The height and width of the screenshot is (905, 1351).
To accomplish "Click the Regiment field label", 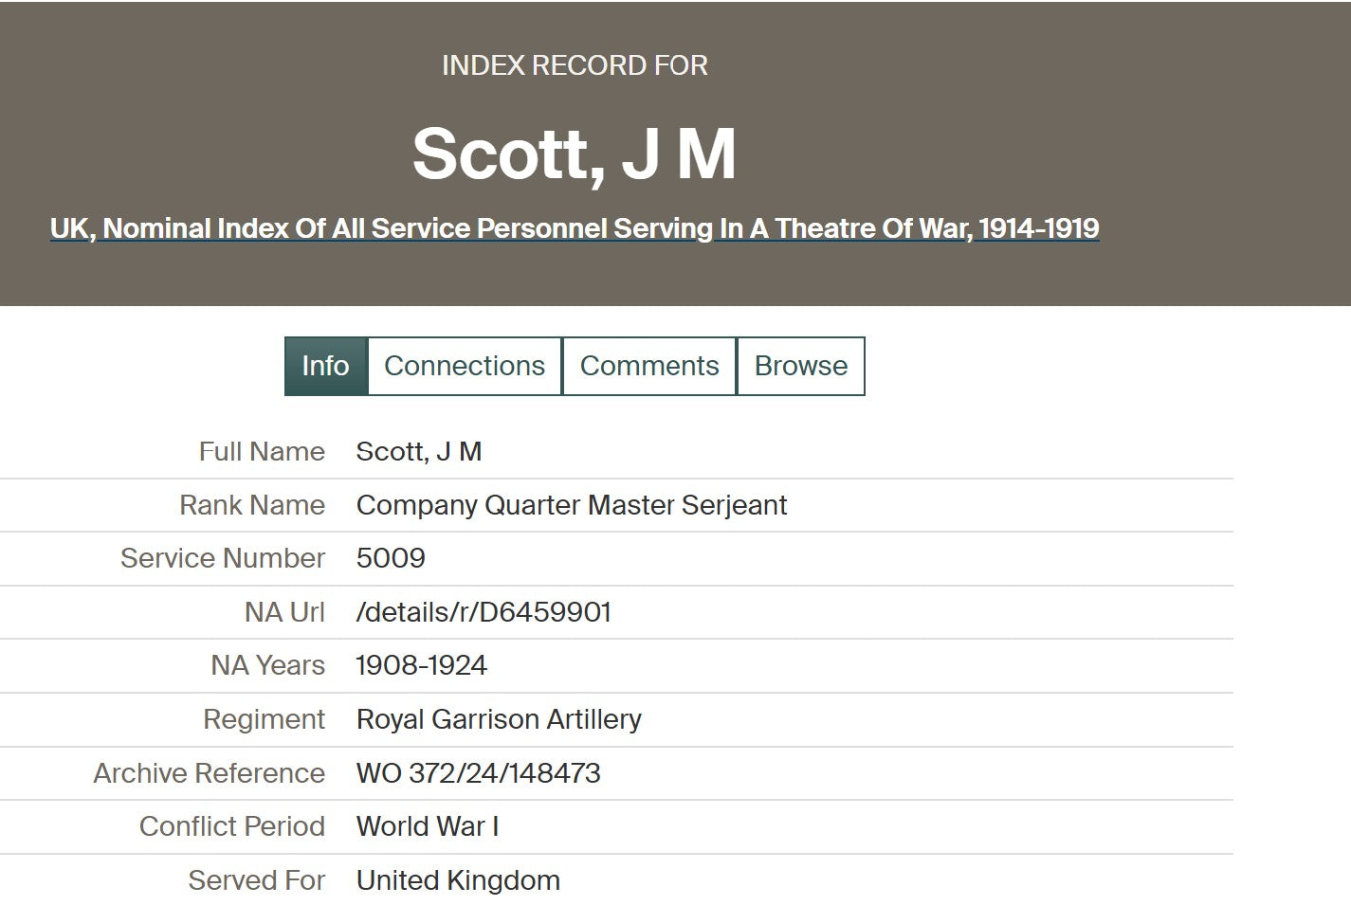I will (264, 719).
